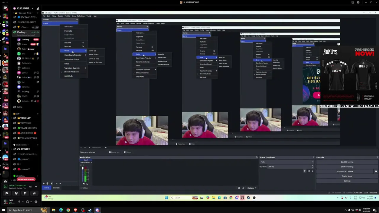Screen dimensions: 379x213
Task: Open Chrome from the Windows taskbar
Action: click(x=68, y=210)
